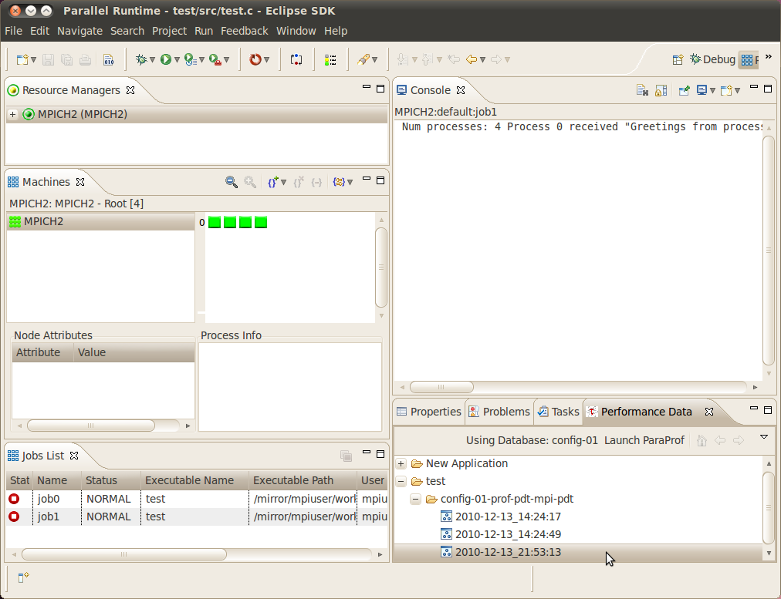Click the green Run button in toolbar

(x=166, y=59)
